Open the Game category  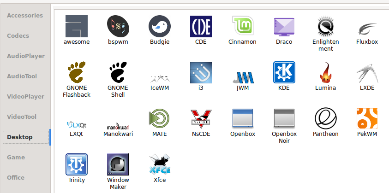(x=16, y=158)
